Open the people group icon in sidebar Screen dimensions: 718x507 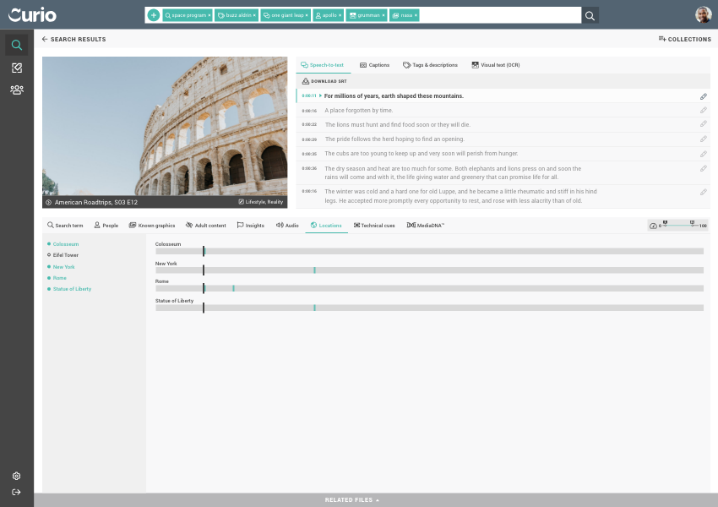coord(16,90)
